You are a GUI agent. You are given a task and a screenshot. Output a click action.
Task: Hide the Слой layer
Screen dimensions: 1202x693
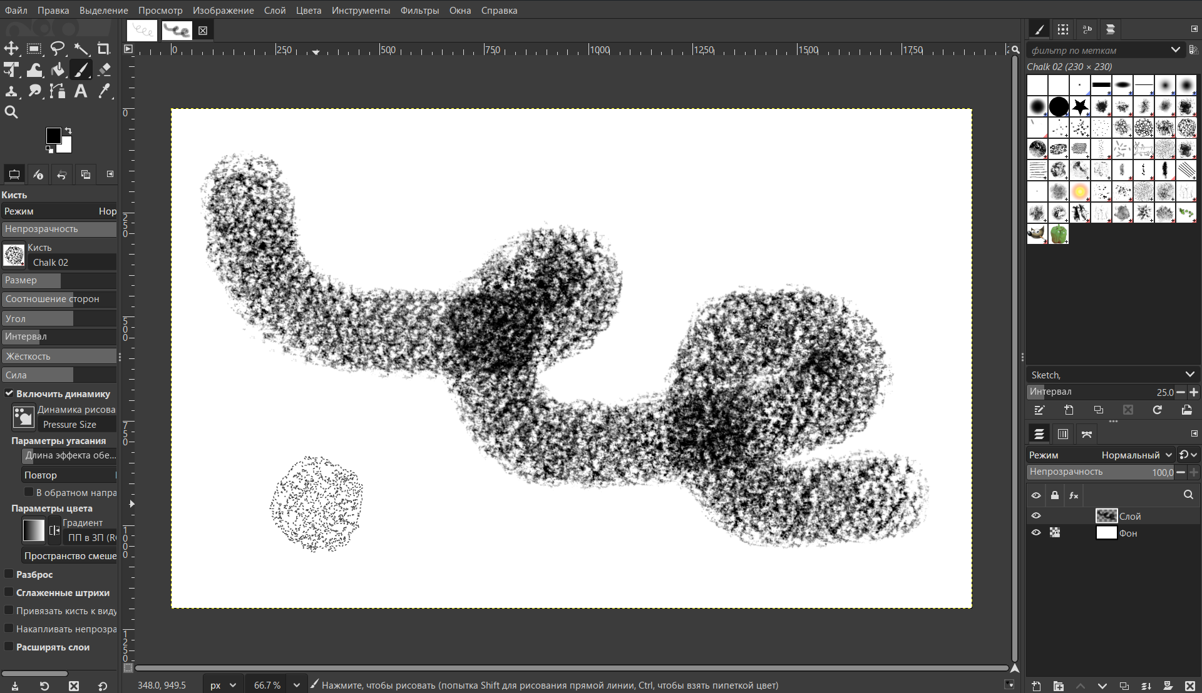1036,516
